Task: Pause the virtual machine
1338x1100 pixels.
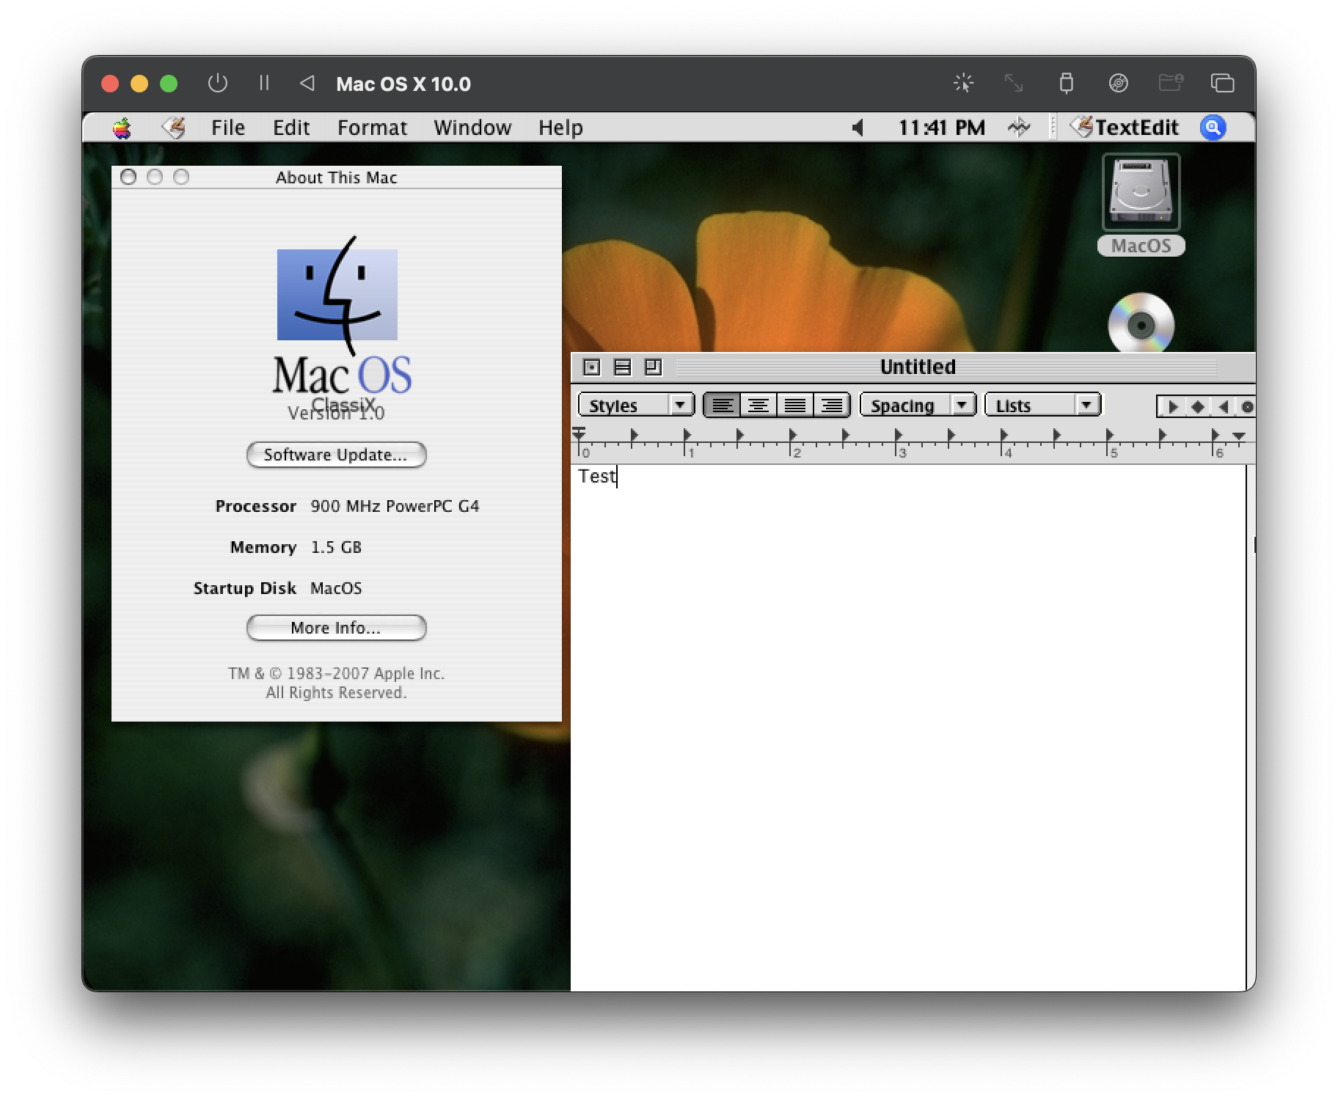Action: click(x=264, y=84)
